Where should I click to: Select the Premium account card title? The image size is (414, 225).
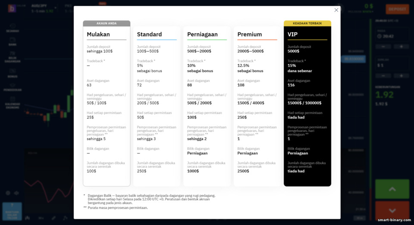(x=250, y=34)
